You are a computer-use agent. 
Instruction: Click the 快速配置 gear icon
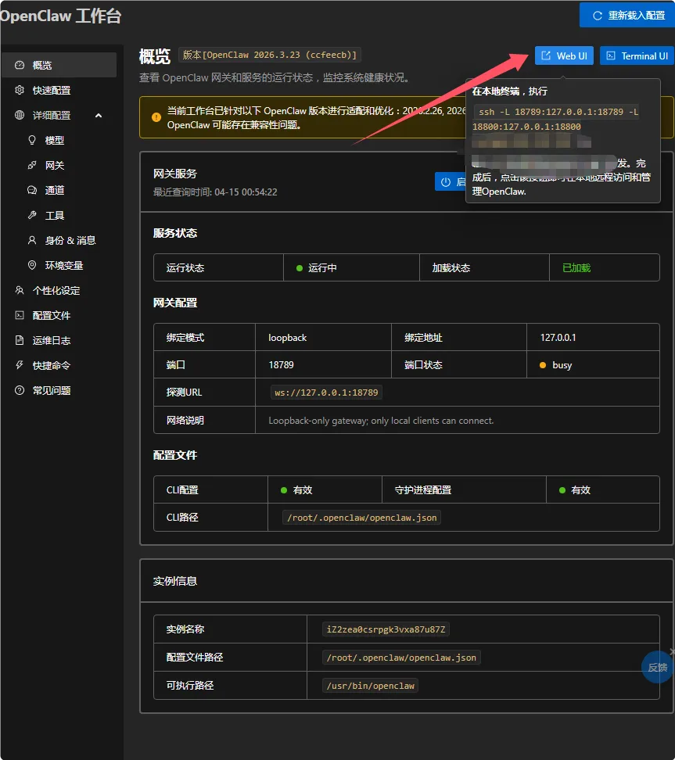point(20,90)
